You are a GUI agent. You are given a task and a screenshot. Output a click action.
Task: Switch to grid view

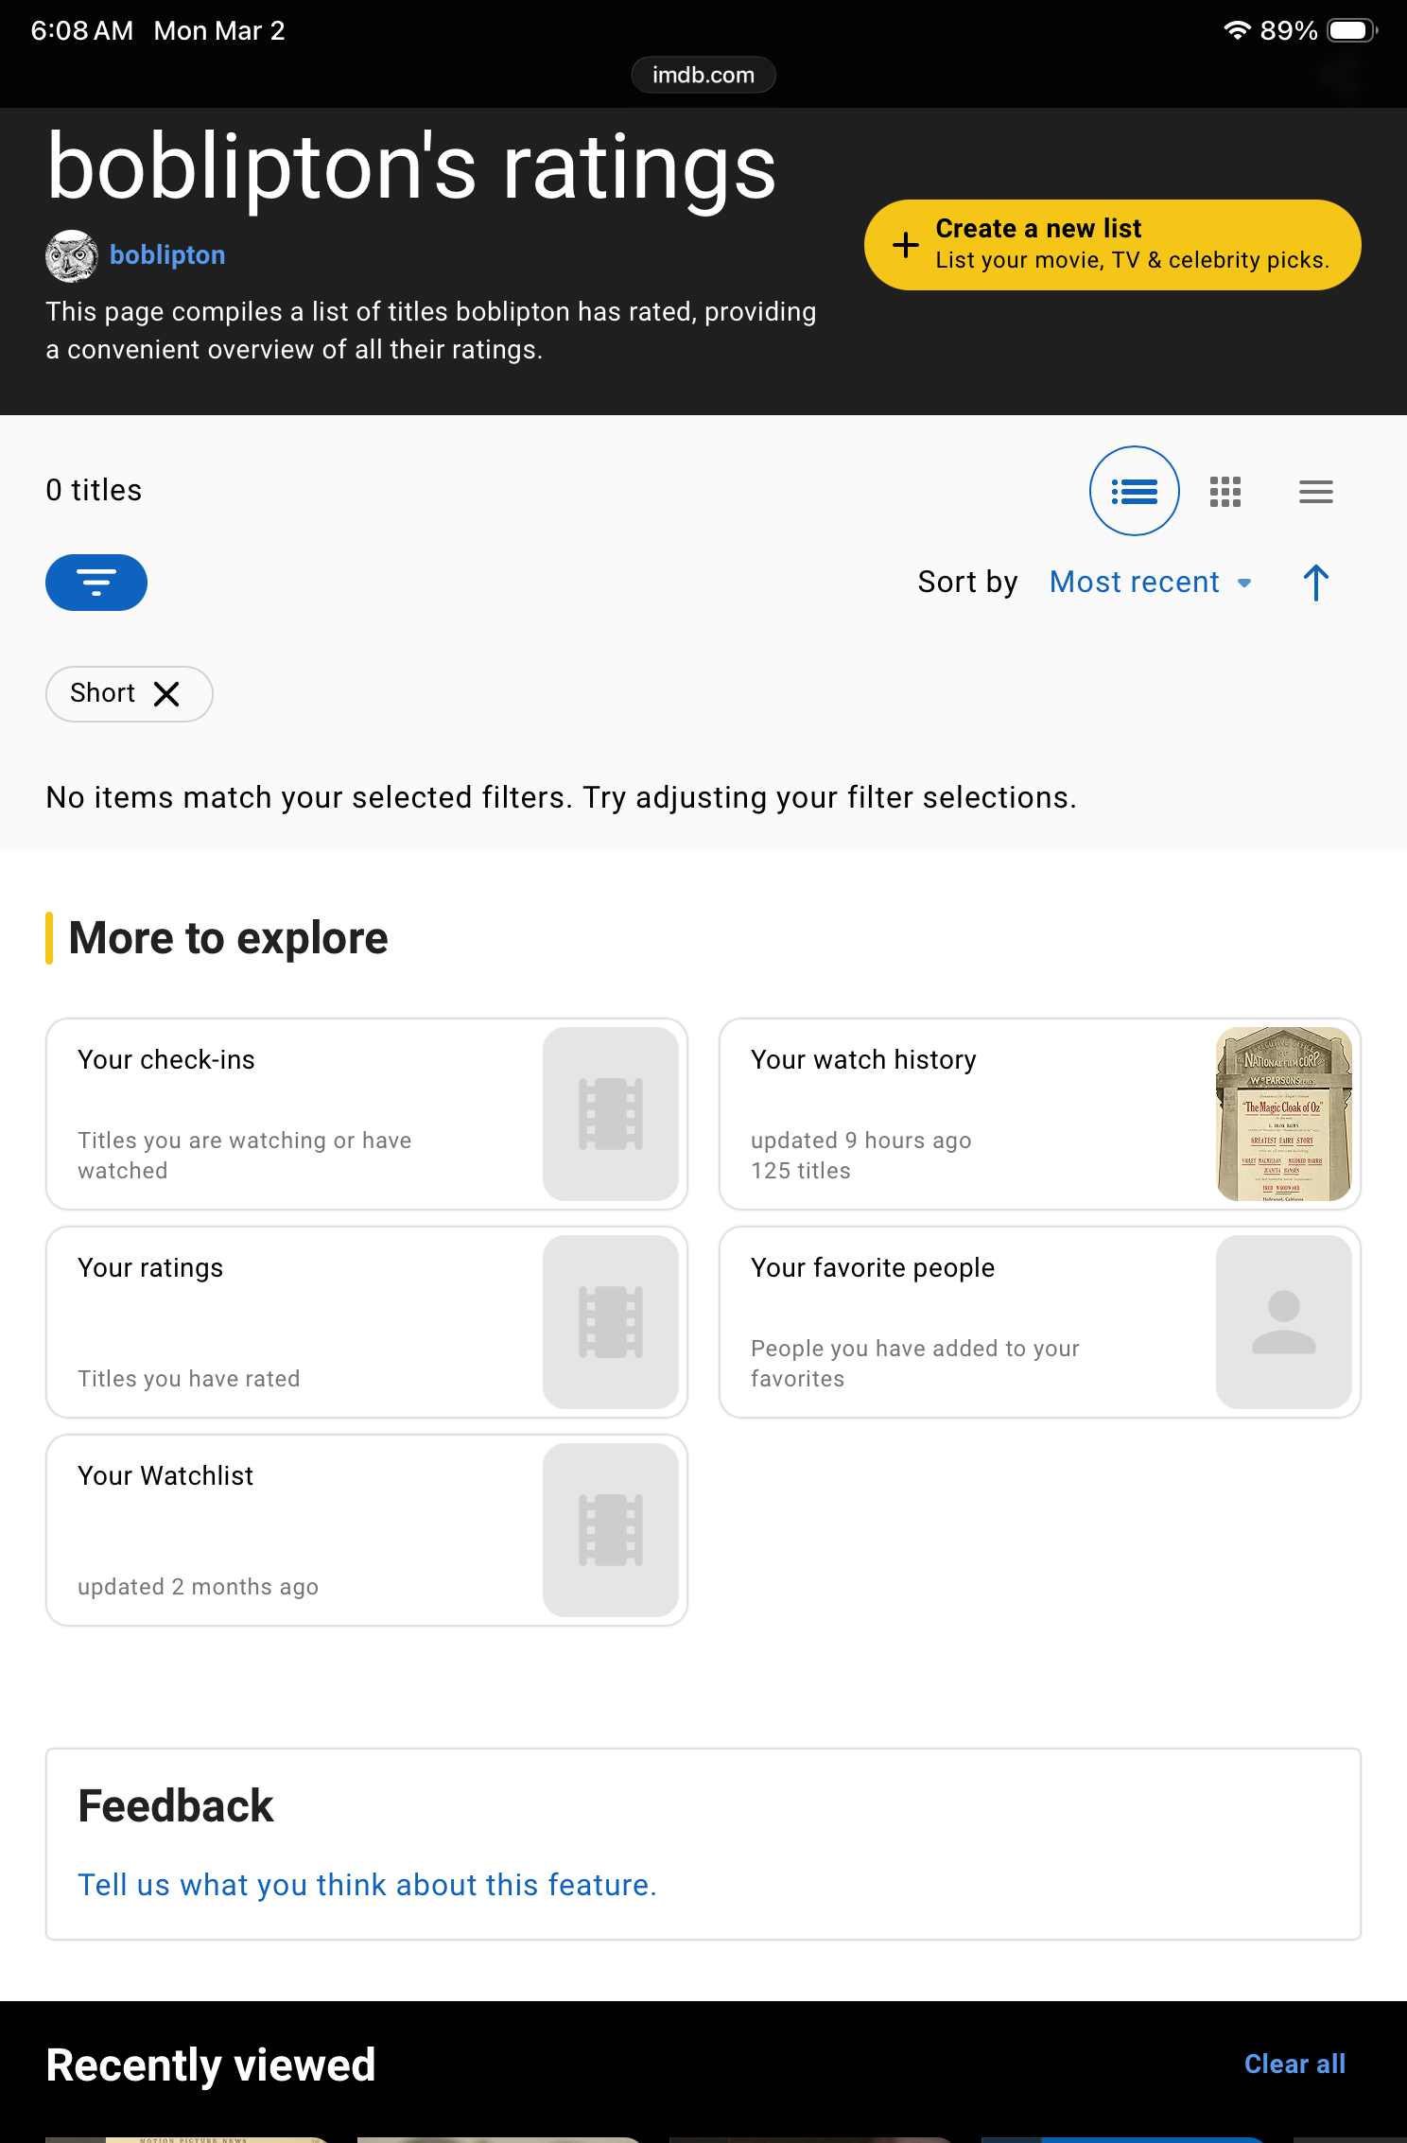1225,491
